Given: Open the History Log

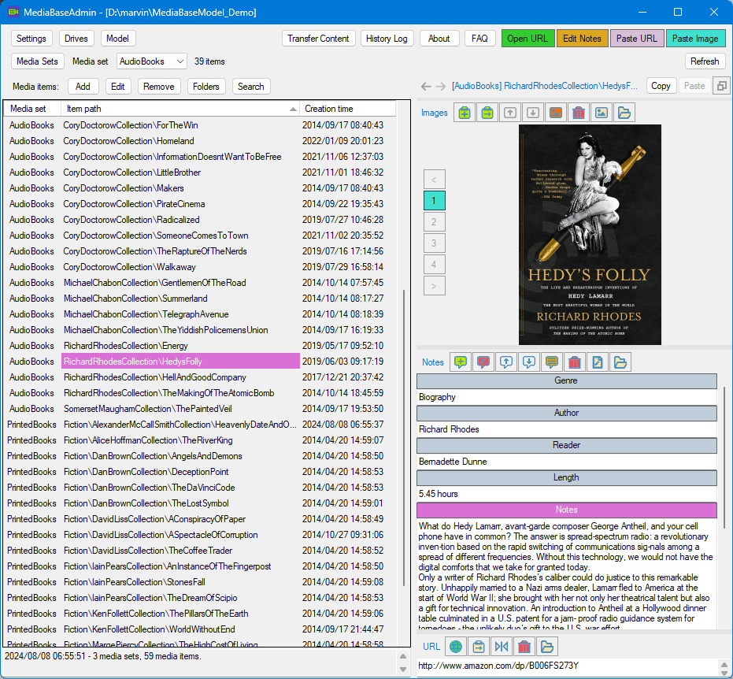Looking at the screenshot, I should [x=387, y=39].
